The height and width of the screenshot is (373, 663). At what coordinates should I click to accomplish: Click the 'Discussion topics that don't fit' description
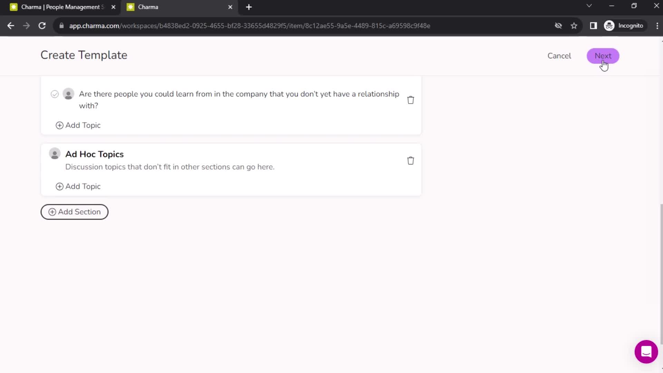pos(170,167)
